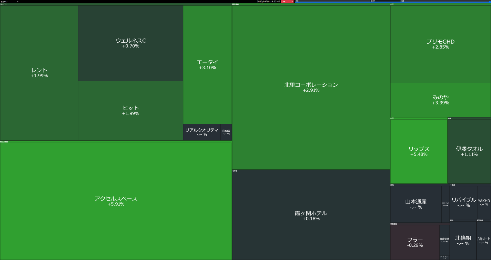
Task: Select the エータイ +3.10% tile
Action: coord(207,65)
